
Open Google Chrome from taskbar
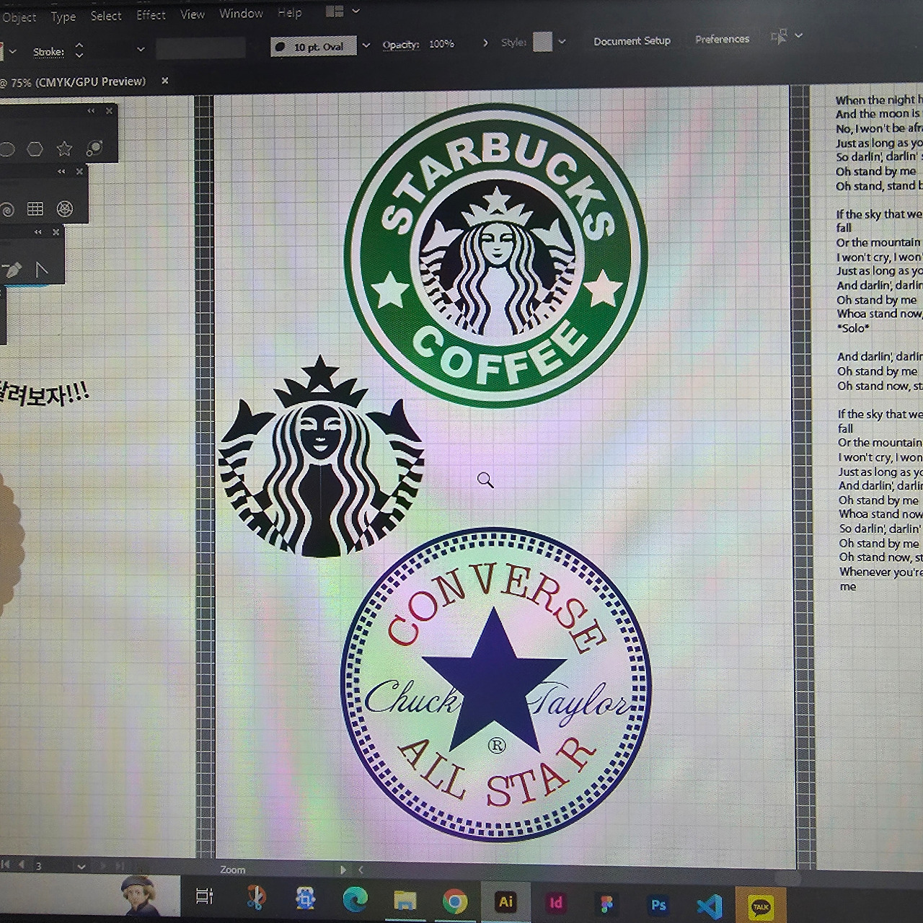tap(454, 901)
